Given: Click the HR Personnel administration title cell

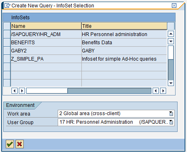Looking at the screenshot, I should pyautogui.click(x=124, y=34).
